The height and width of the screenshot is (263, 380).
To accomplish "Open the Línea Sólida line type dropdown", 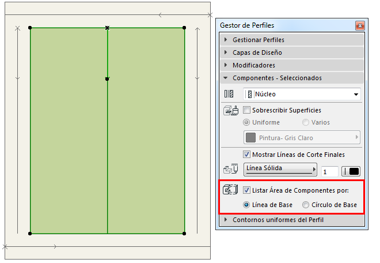I will click(280, 169).
